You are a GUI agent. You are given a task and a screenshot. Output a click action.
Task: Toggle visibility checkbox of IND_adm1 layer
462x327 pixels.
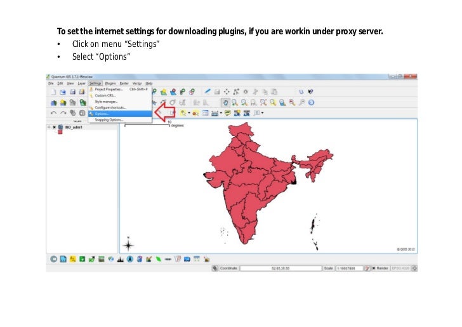coord(55,128)
